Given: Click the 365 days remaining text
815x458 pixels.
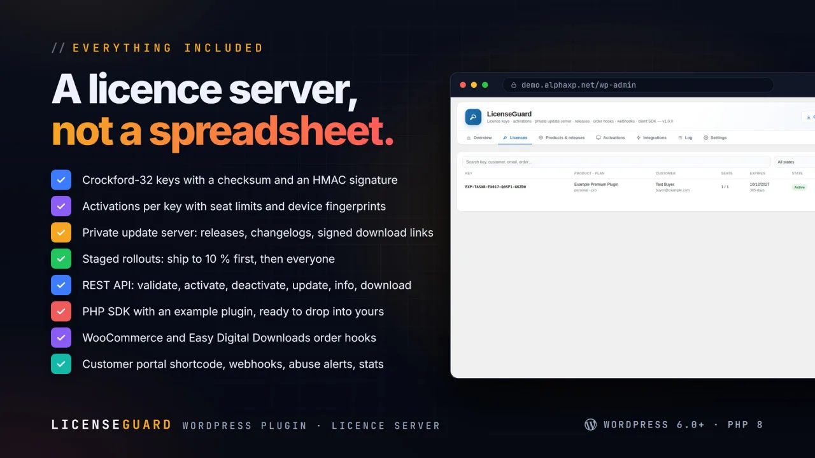Looking at the screenshot, I should [x=757, y=190].
